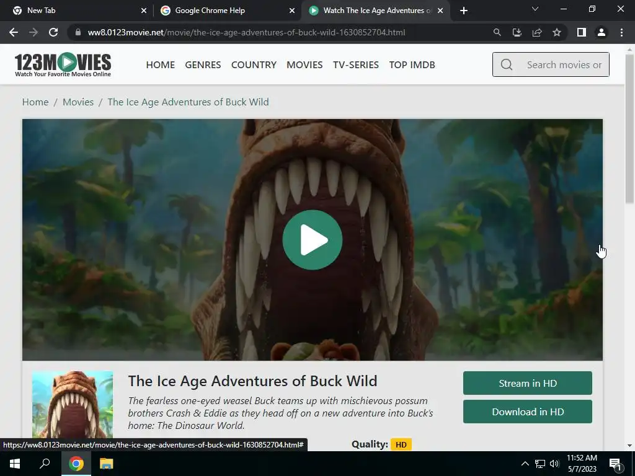Click the 123Movies site logo
The height and width of the screenshot is (476, 635).
pos(63,64)
